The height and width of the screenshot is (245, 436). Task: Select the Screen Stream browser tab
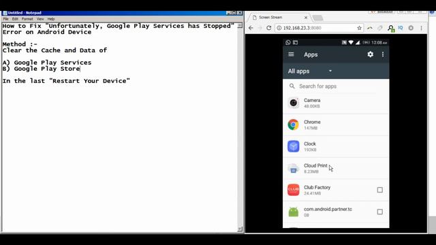pyautogui.click(x=278, y=17)
